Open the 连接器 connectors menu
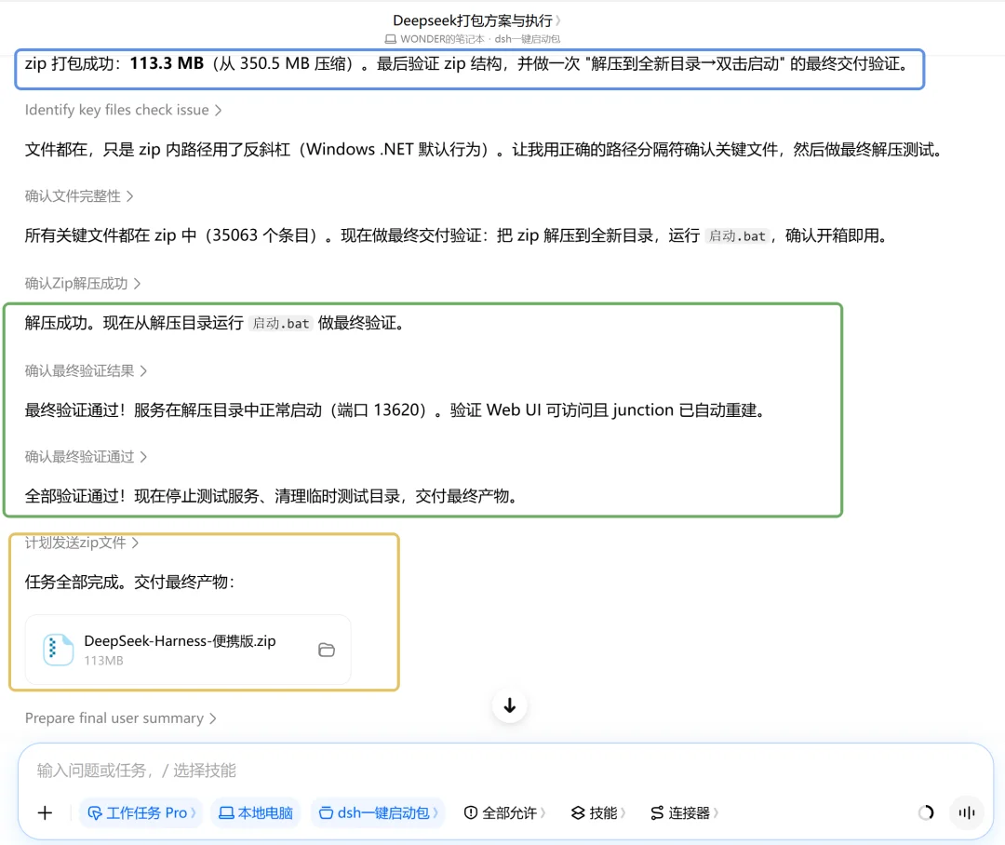This screenshot has height=845, width=1005. [684, 813]
